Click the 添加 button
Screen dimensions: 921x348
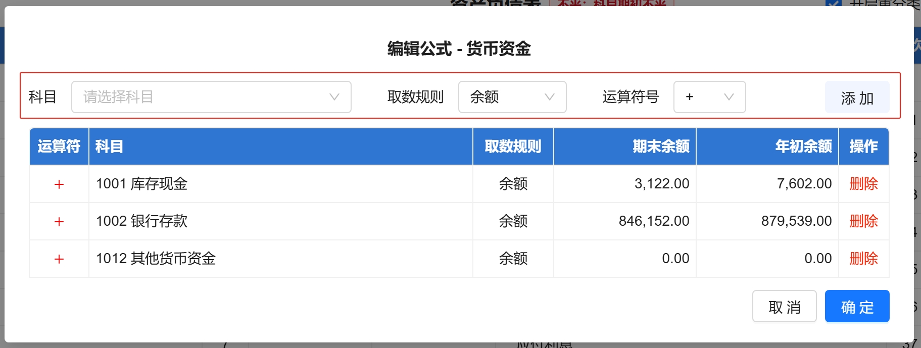857,97
